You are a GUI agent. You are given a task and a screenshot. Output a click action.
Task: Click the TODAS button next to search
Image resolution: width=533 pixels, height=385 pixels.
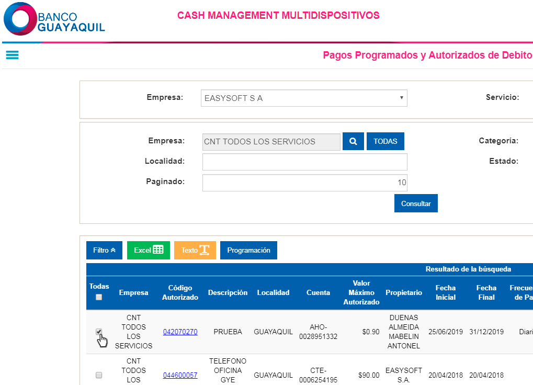385,141
